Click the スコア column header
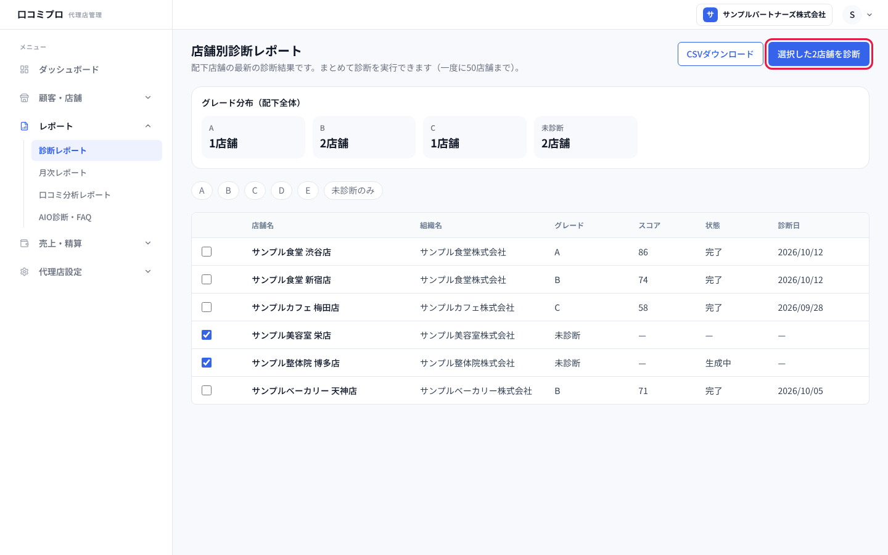Viewport: 888px width, 555px height. (649, 226)
